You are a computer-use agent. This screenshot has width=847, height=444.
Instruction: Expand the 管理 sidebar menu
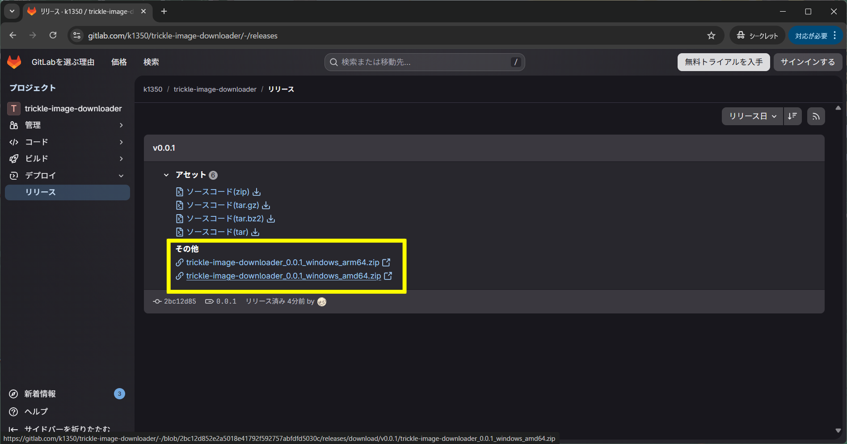[x=66, y=125]
